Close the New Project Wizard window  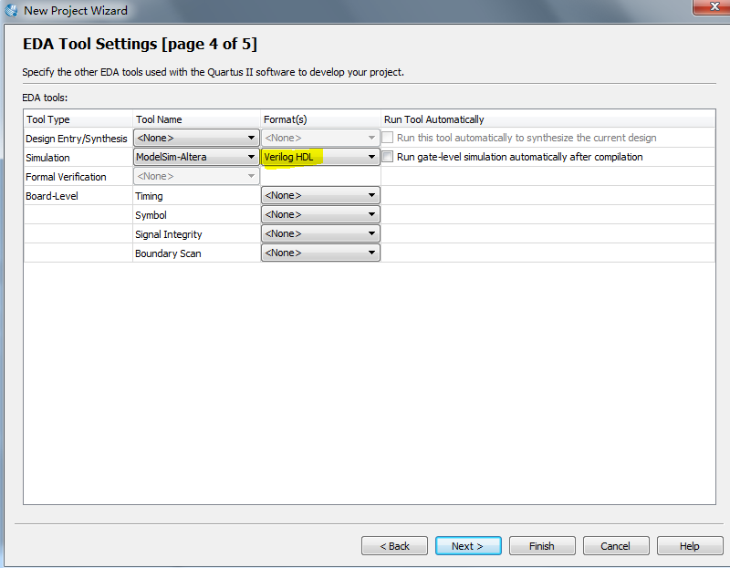click(x=713, y=6)
